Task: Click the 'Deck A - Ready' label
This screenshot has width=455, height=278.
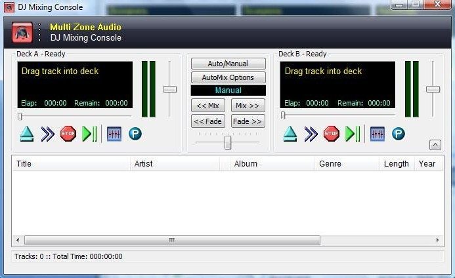Action: pos(41,54)
